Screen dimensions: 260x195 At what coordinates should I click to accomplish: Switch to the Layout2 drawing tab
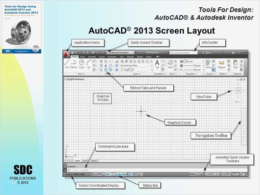[x=94, y=161]
